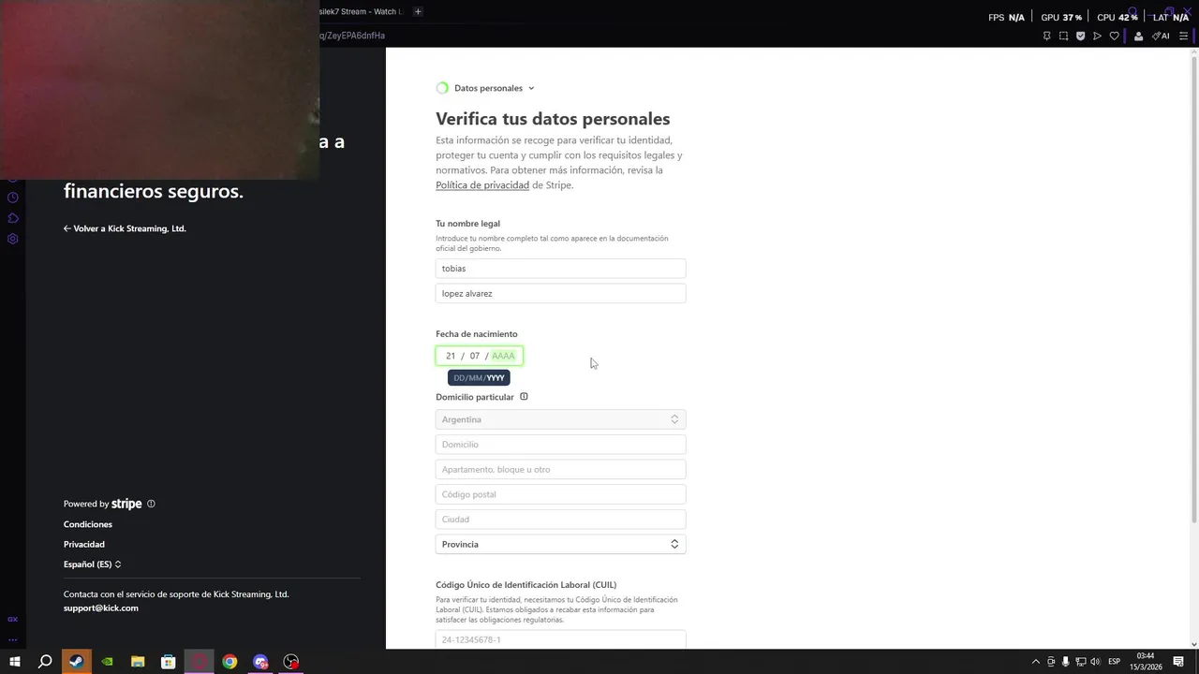
Task: Open NVIDIA app from taskbar
Action: [107, 662]
